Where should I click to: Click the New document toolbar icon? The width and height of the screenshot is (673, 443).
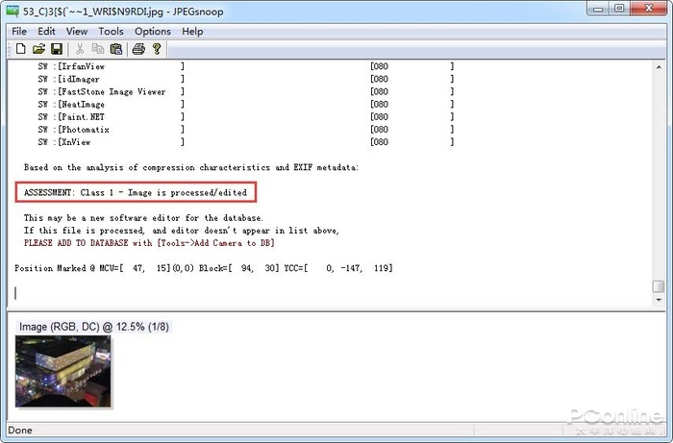click(20, 49)
